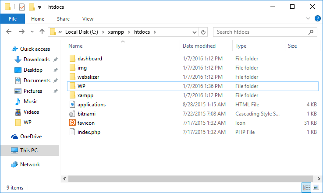
Task: Expand the ribbon with chevron arrow
Action: (x=307, y=19)
